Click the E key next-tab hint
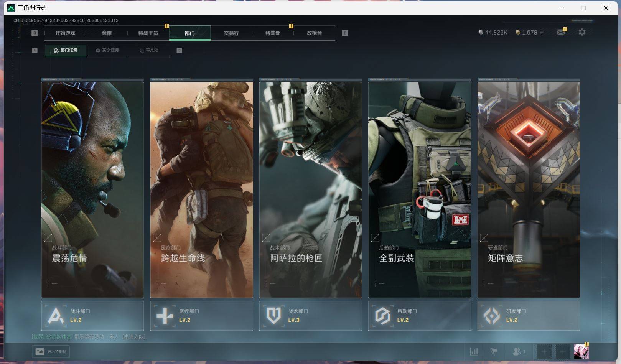 point(345,33)
